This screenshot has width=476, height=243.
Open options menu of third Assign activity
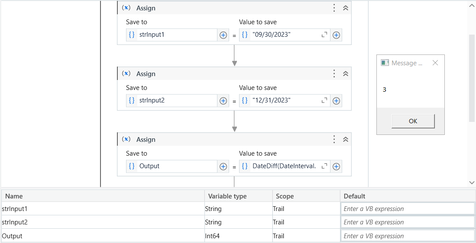[x=334, y=139]
